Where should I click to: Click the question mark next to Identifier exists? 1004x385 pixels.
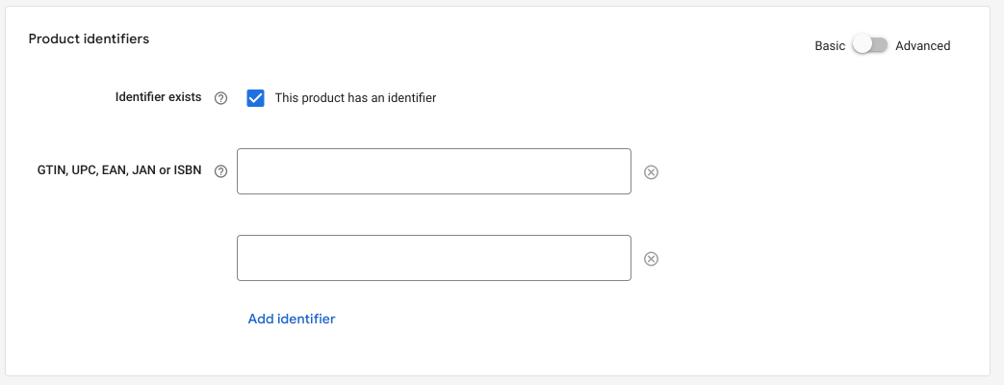click(x=220, y=98)
